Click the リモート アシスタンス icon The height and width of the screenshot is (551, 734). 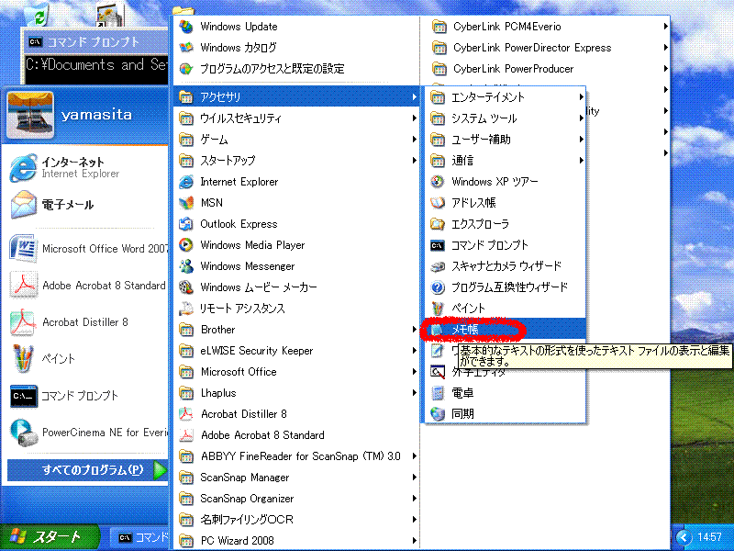(186, 309)
